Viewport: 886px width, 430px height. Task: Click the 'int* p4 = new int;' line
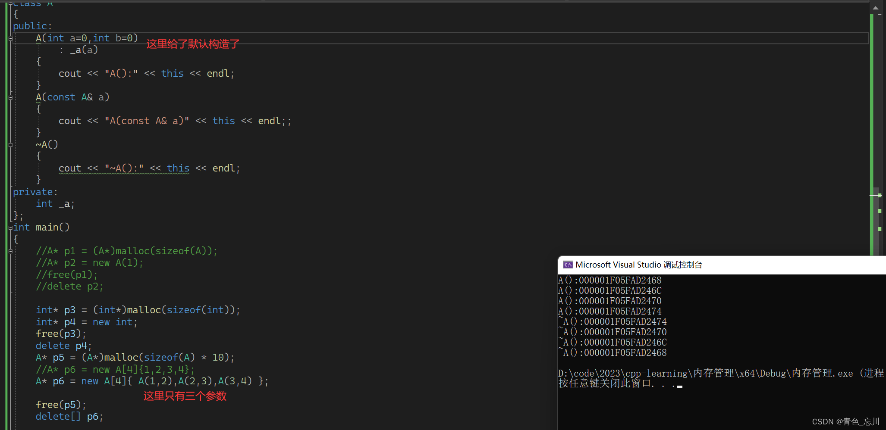[x=87, y=322]
